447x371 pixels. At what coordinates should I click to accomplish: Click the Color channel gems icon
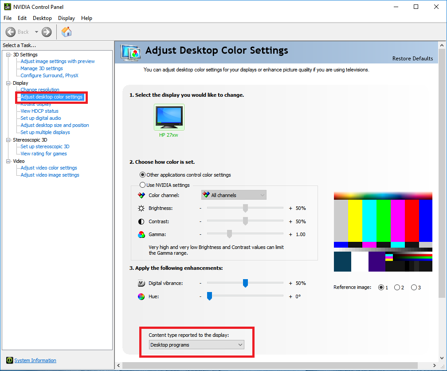point(141,195)
